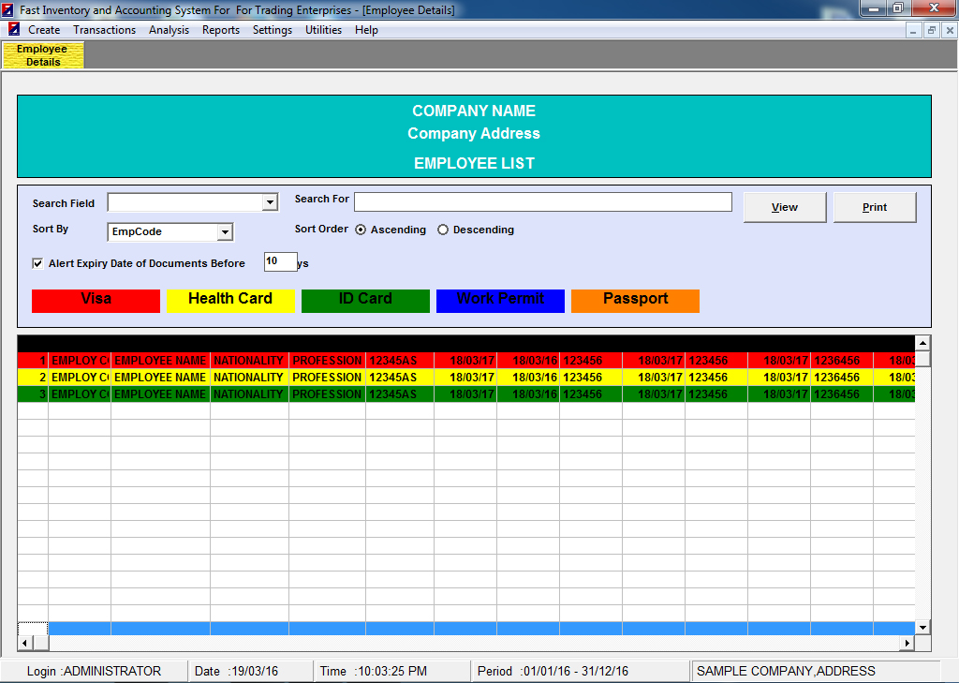Click the application icon in the menu bar
Image resolution: width=959 pixels, height=683 pixels.
tap(13, 30)
